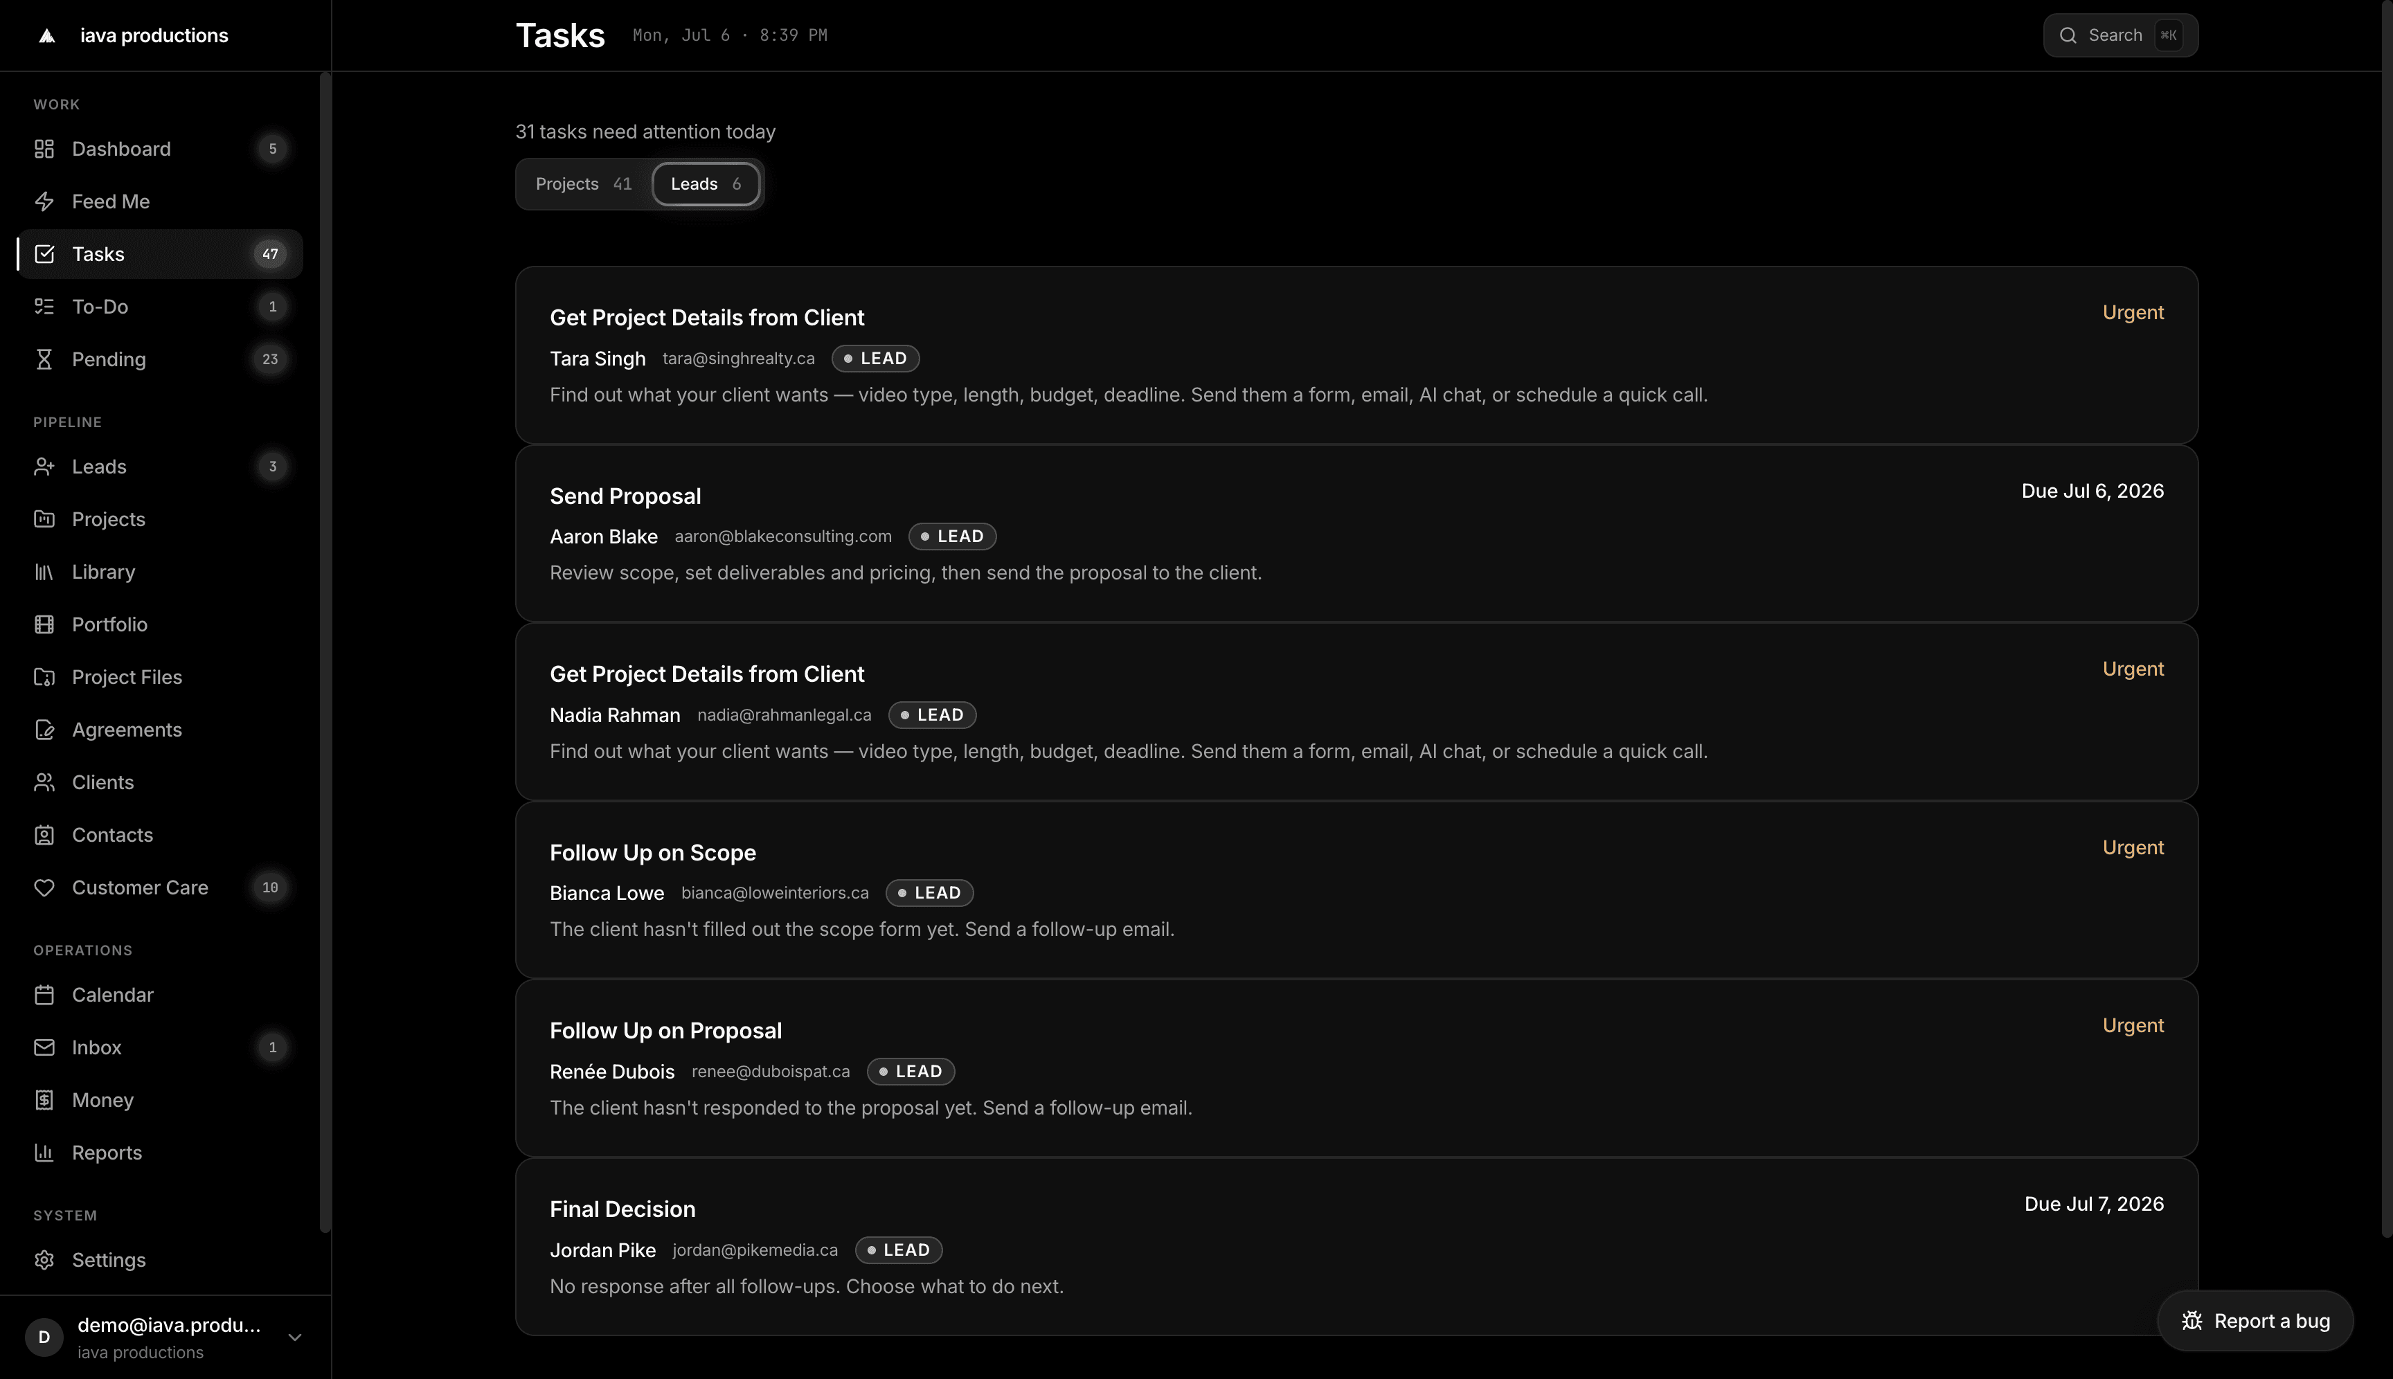
Task: Open the Final Decision task card
Action: 1356,1246
